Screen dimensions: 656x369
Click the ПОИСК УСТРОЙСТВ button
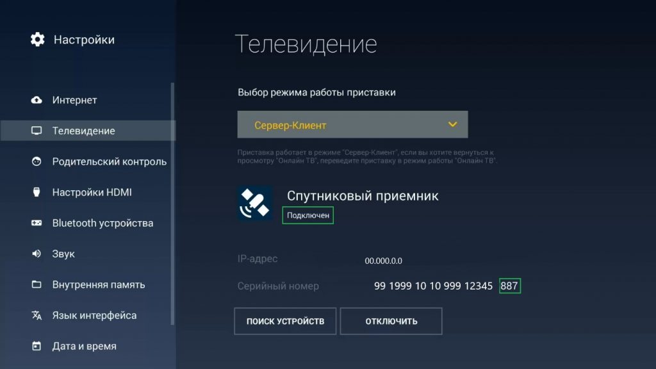click(x=285, y=321)
